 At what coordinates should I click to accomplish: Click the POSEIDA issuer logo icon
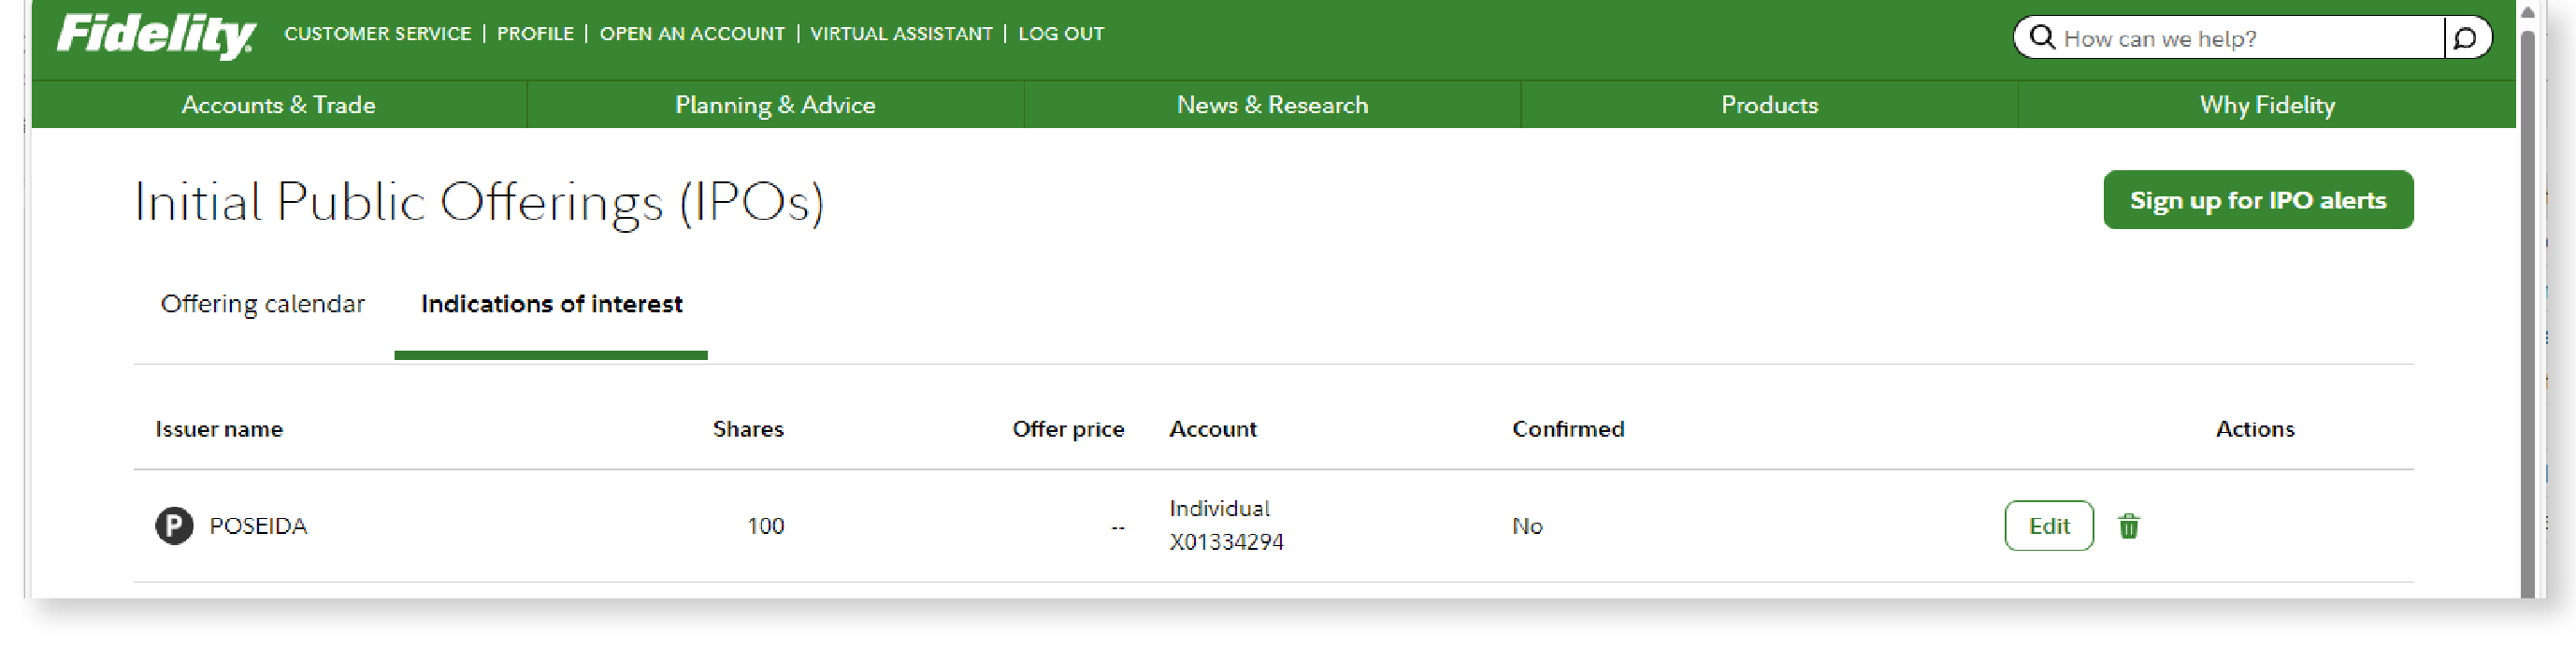click(x=174, y=526)
